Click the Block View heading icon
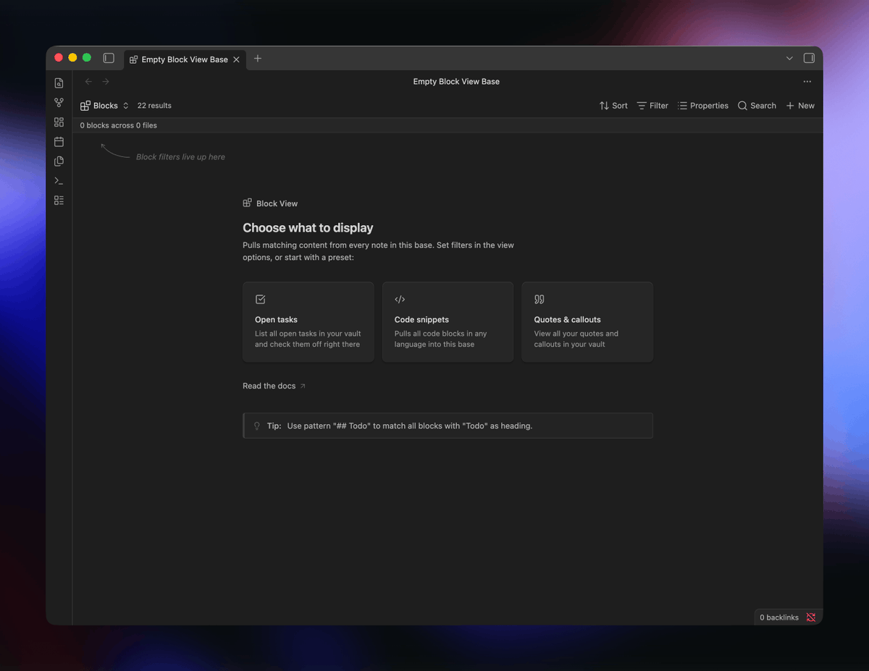The height and width of the screenshot is (671, 869). coord(248,203)
